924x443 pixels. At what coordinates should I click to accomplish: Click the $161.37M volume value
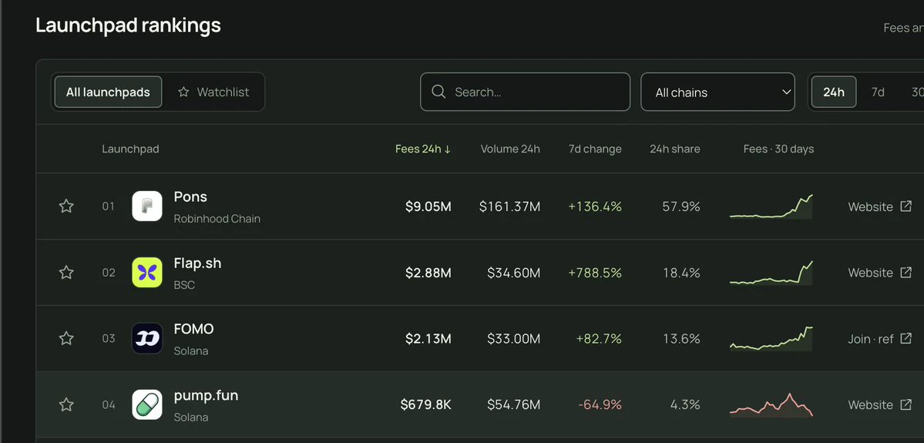click(509, 206)
